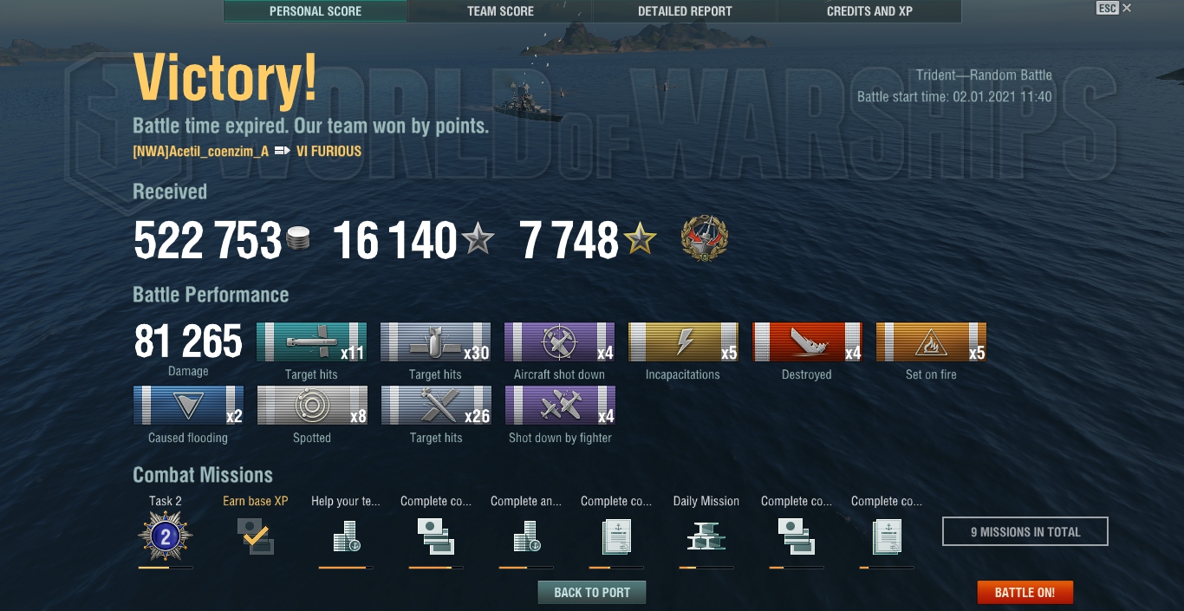The height and width of the screenshot is (611, 1184).
Task: Click the Aircraft shot down ribbon
Action: coord(559,342)
